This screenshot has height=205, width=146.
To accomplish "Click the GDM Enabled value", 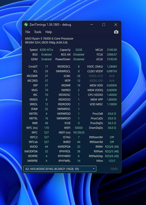I will pos(46,59).
